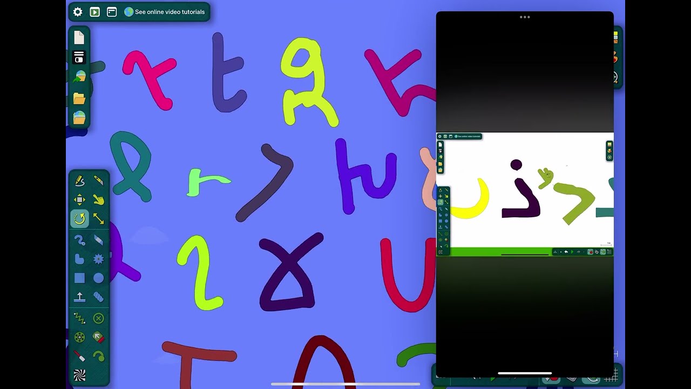Click the undo arrow in the floating video toolbar
Viewport: 691px width, 389px height.
(x=566, y=252)
